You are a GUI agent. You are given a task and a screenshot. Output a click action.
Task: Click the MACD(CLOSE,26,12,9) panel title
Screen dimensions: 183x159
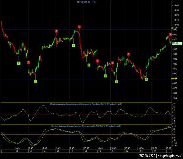pyautogui.click(x=86, y=126)
